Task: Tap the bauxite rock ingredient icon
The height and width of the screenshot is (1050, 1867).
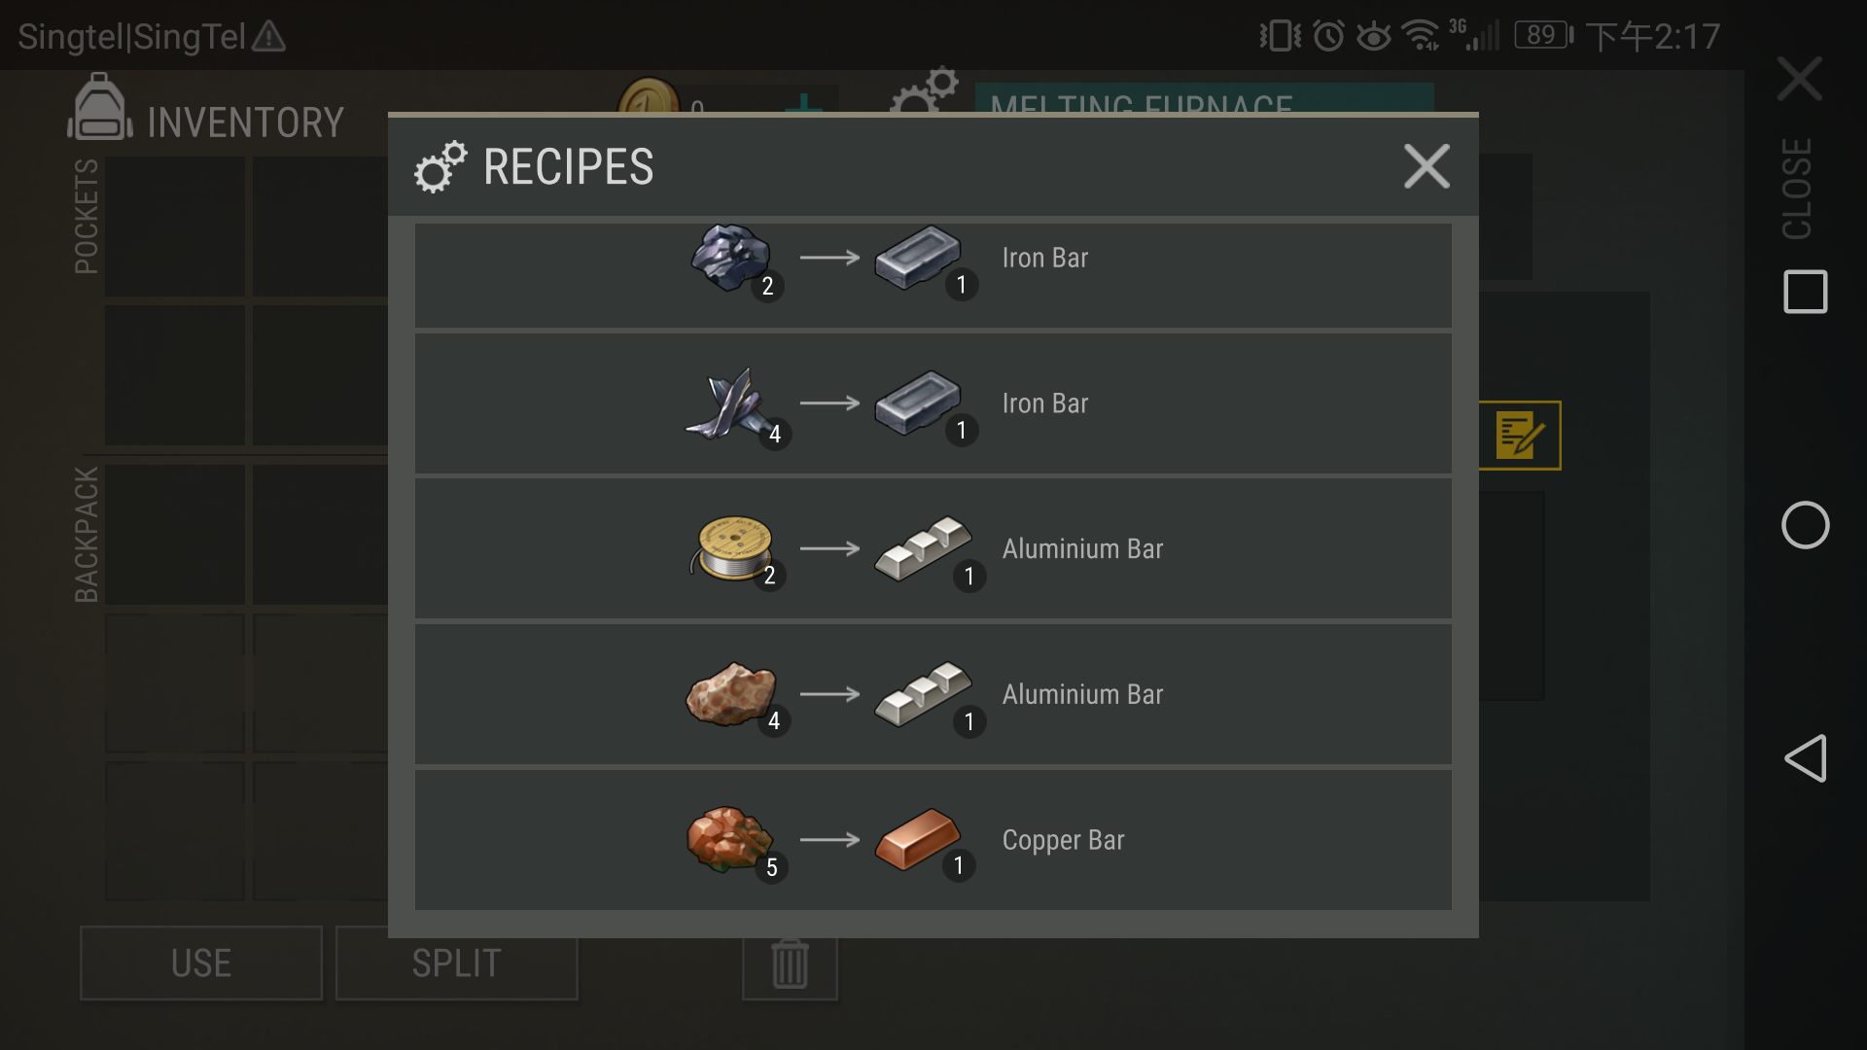Action: pyautogui.click(x=731, y=694)
